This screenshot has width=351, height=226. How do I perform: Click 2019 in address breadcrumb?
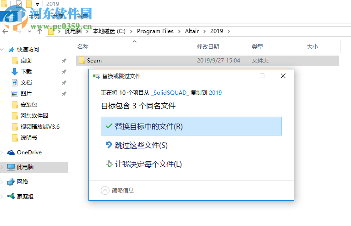pos(216,31)
